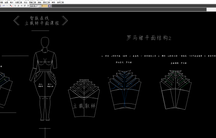Open the 绘图 menu
This screenshot has height=138, width=216.
coord(6,3)
